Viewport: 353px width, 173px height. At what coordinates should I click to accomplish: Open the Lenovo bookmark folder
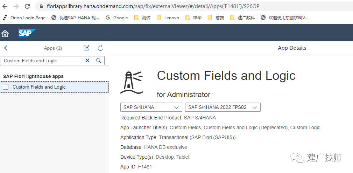tap(168, 18)
